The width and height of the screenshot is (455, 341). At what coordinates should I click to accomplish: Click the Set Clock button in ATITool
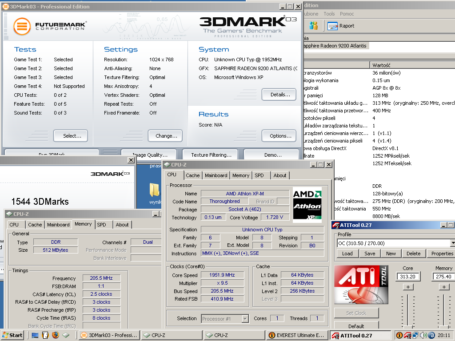[356, 313]
